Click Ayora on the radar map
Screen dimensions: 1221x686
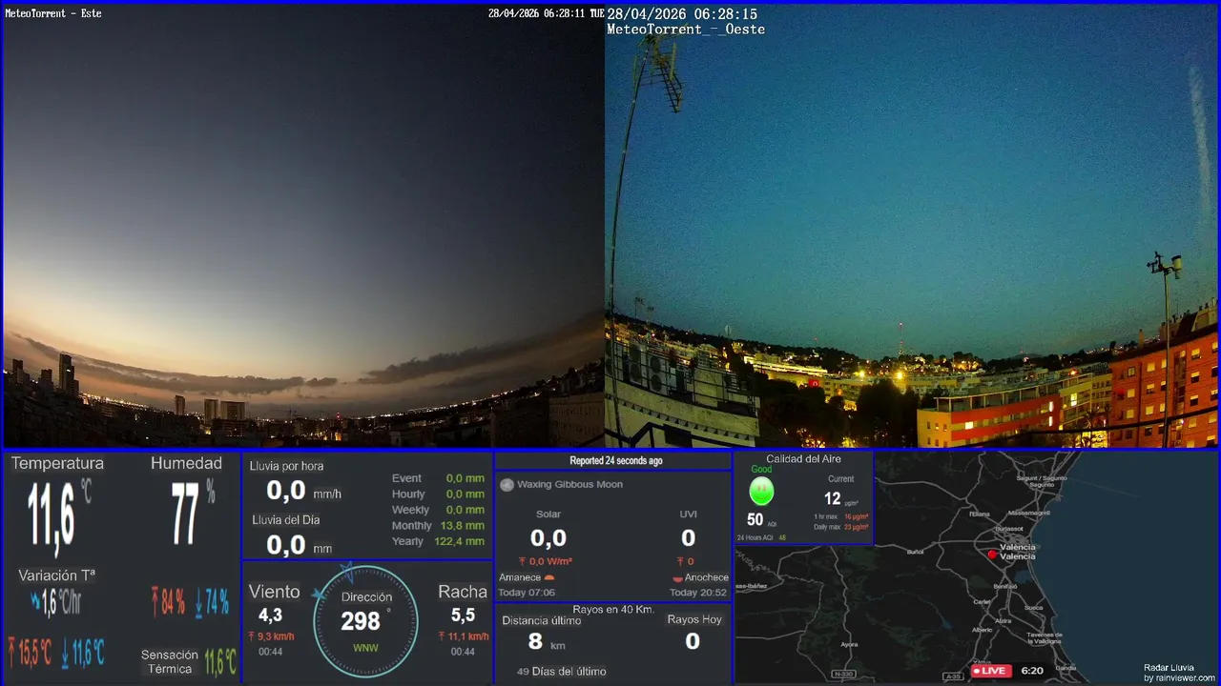click(x=849, y=645)
